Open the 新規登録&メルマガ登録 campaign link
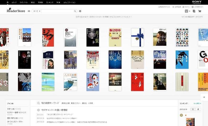The height and width of the screenshot is (126, 208). [x=77, y=122]
